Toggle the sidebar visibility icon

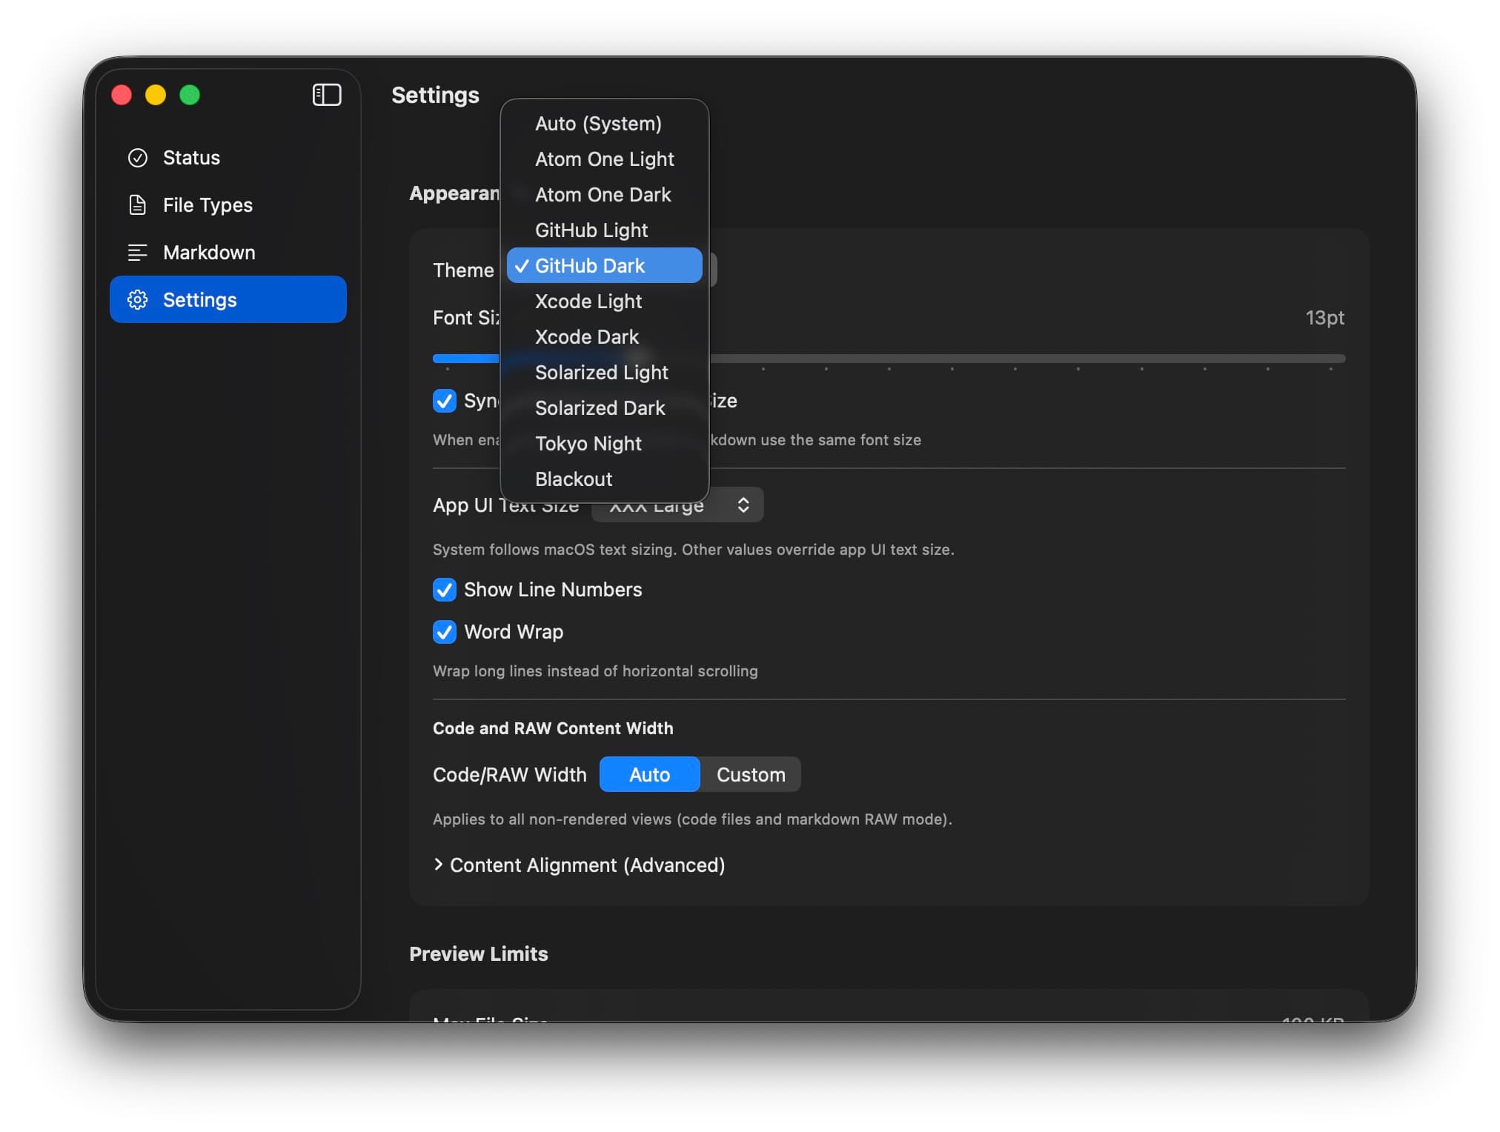pos(326,95)
